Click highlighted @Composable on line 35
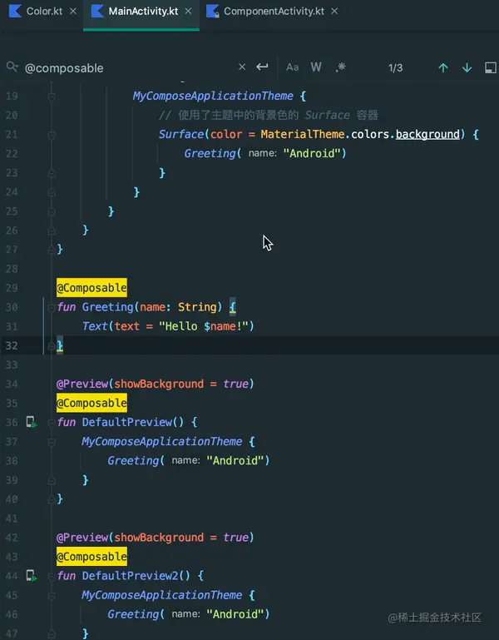 [x=91, y=404]
